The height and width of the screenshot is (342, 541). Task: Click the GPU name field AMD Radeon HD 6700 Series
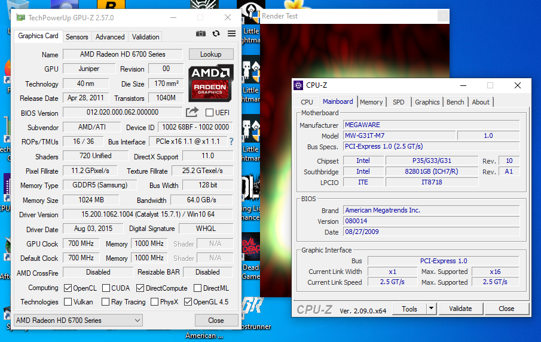123,54
